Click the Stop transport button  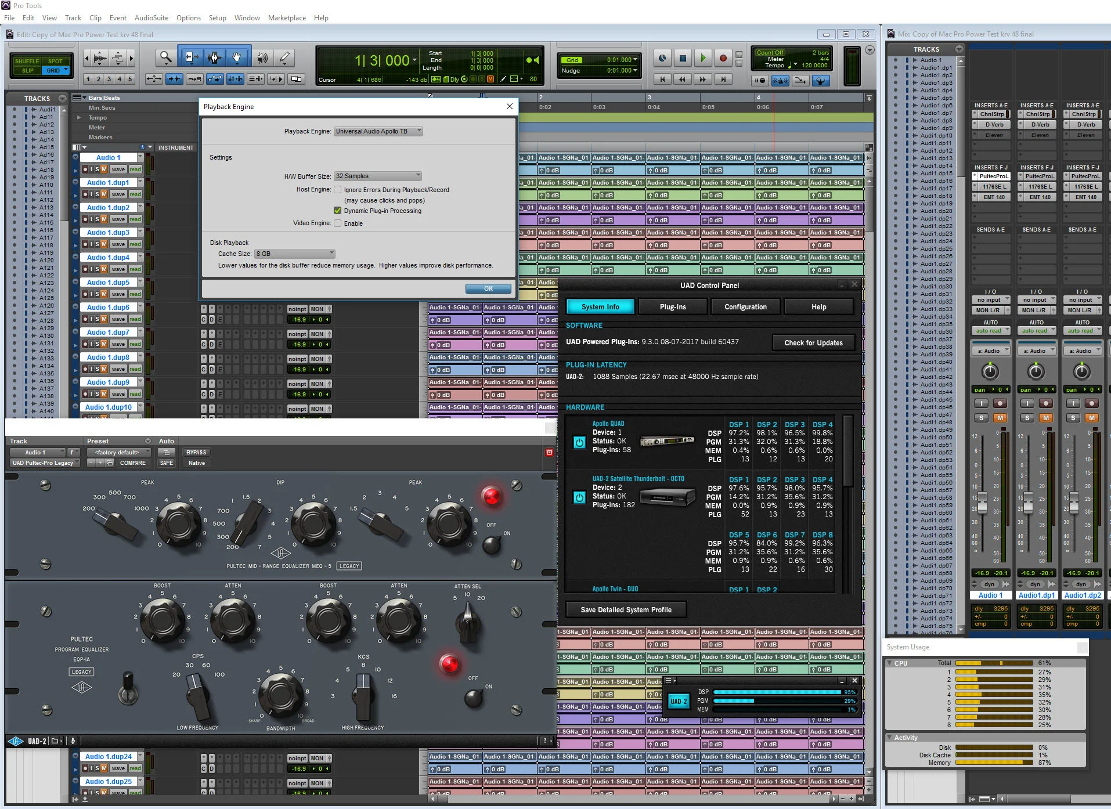pos(683,58)
